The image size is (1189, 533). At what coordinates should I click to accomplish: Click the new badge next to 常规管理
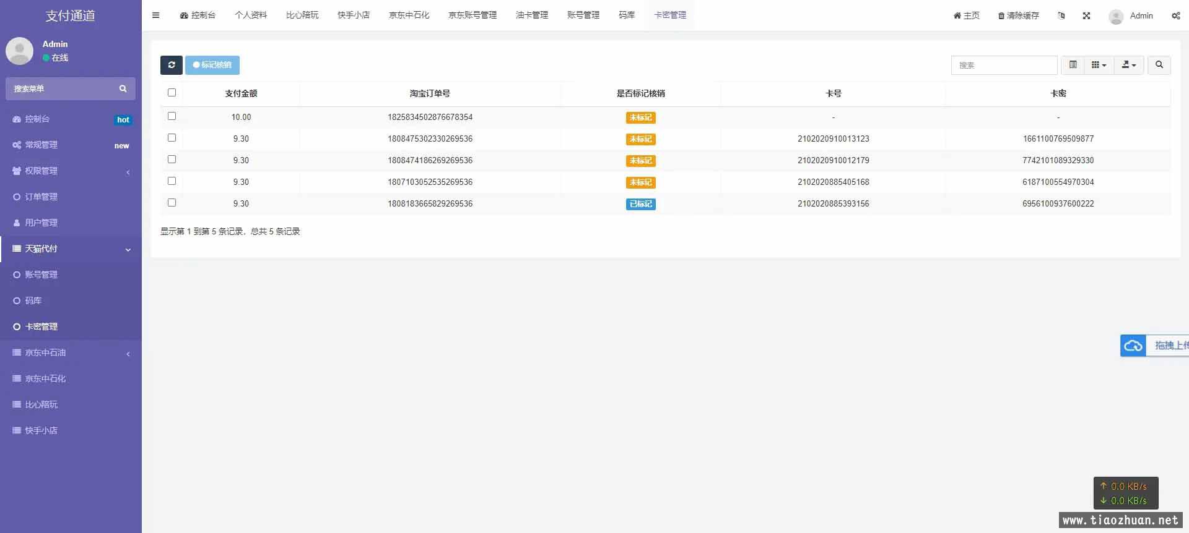(x=122, y=146)
